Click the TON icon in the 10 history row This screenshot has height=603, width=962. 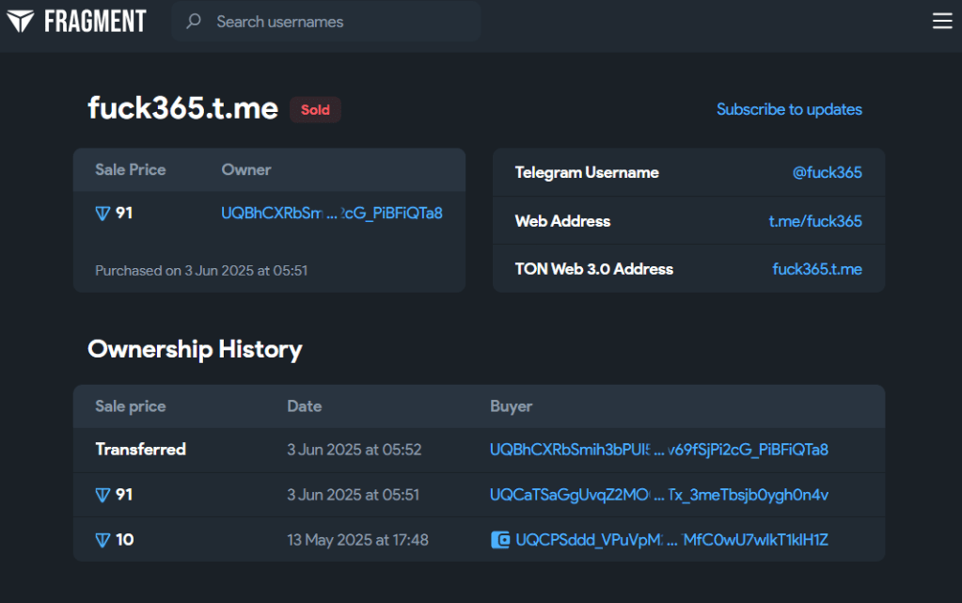(x=103, y=540)
